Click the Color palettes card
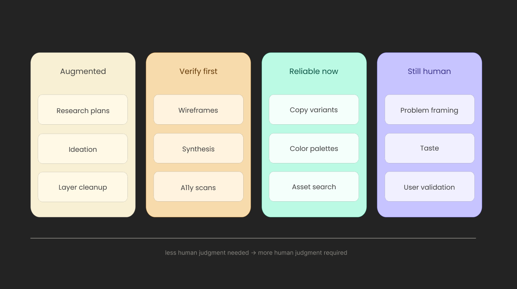The width and height of the screenshot is (517, 289). point(314,148)
